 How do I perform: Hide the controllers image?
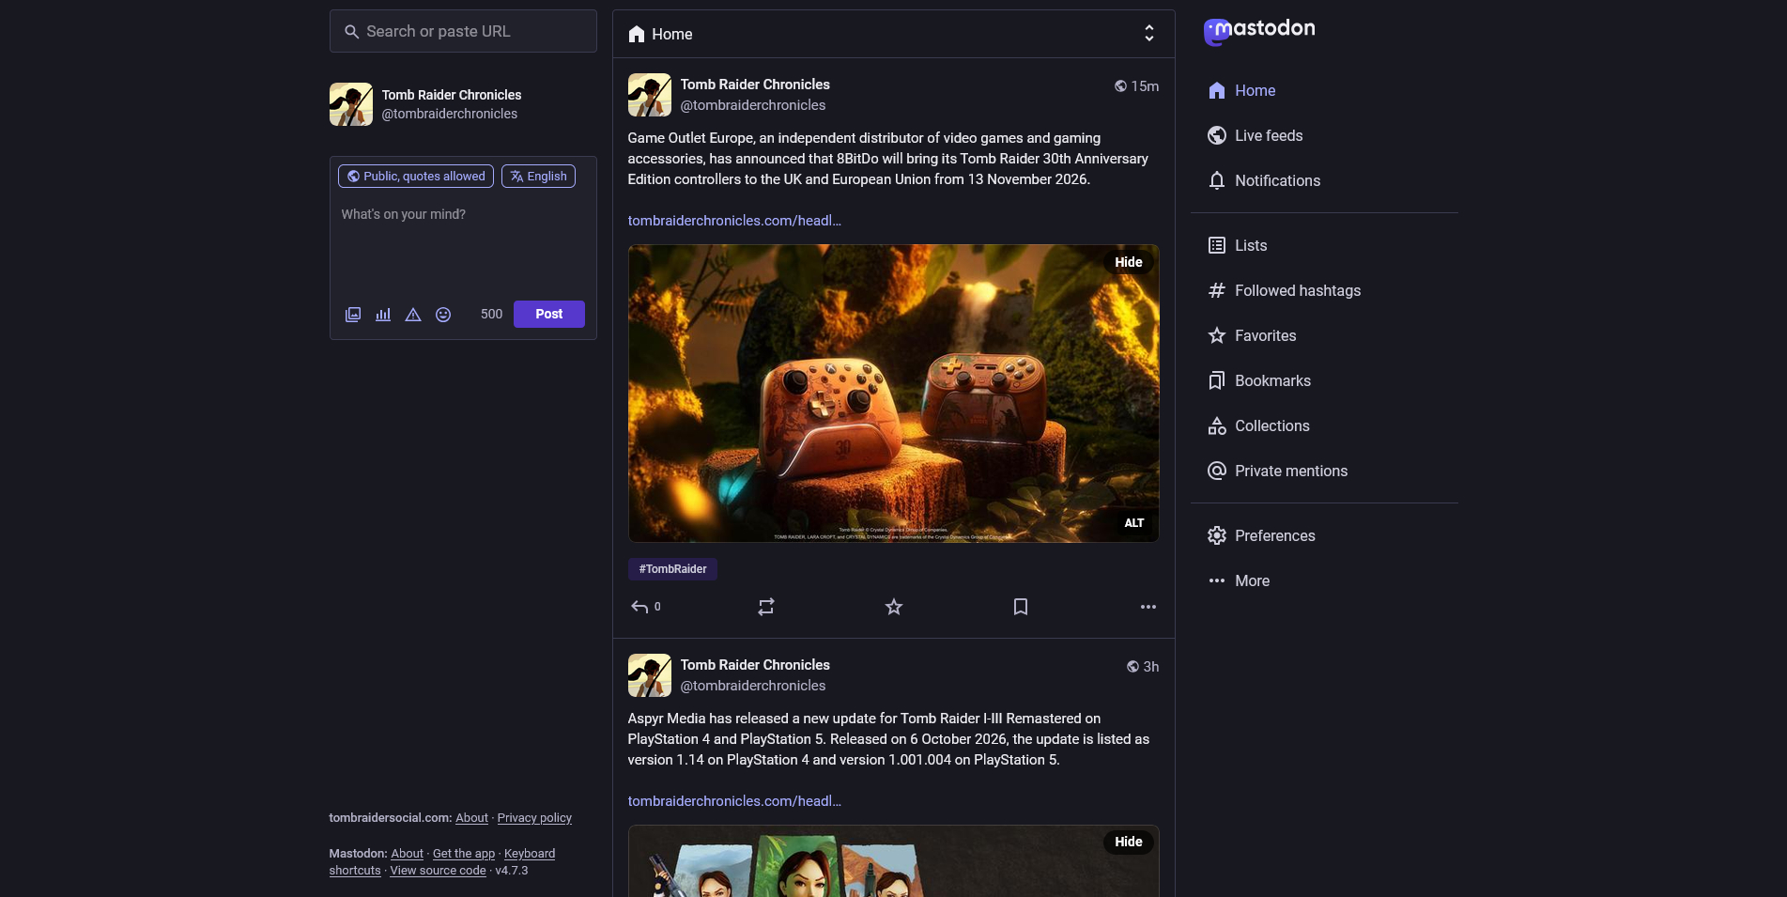(1128, 262)
